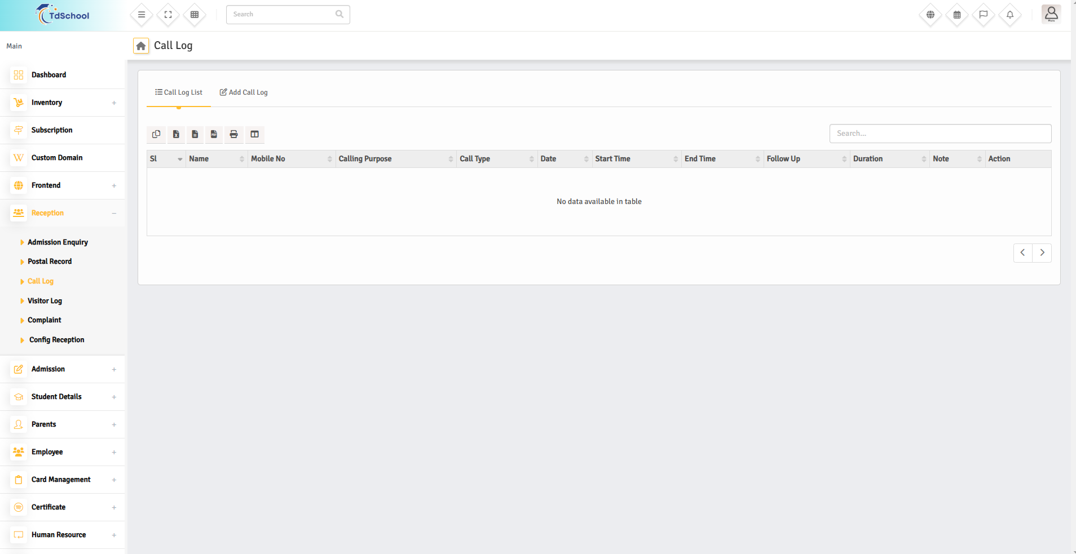Select the Call Log List tab
Image resolution: width=1076 pixels, height=554 pixels.
coord(179,92)
